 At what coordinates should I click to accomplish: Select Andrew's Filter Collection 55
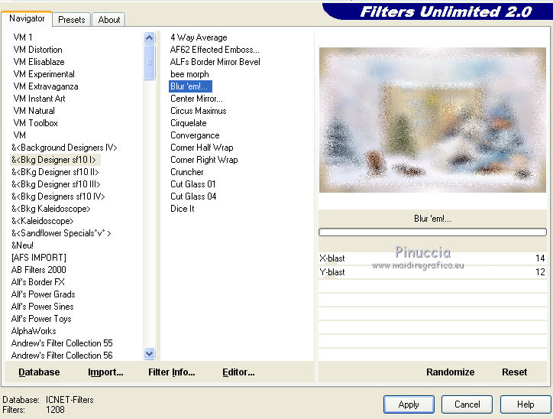click(62, 343)
